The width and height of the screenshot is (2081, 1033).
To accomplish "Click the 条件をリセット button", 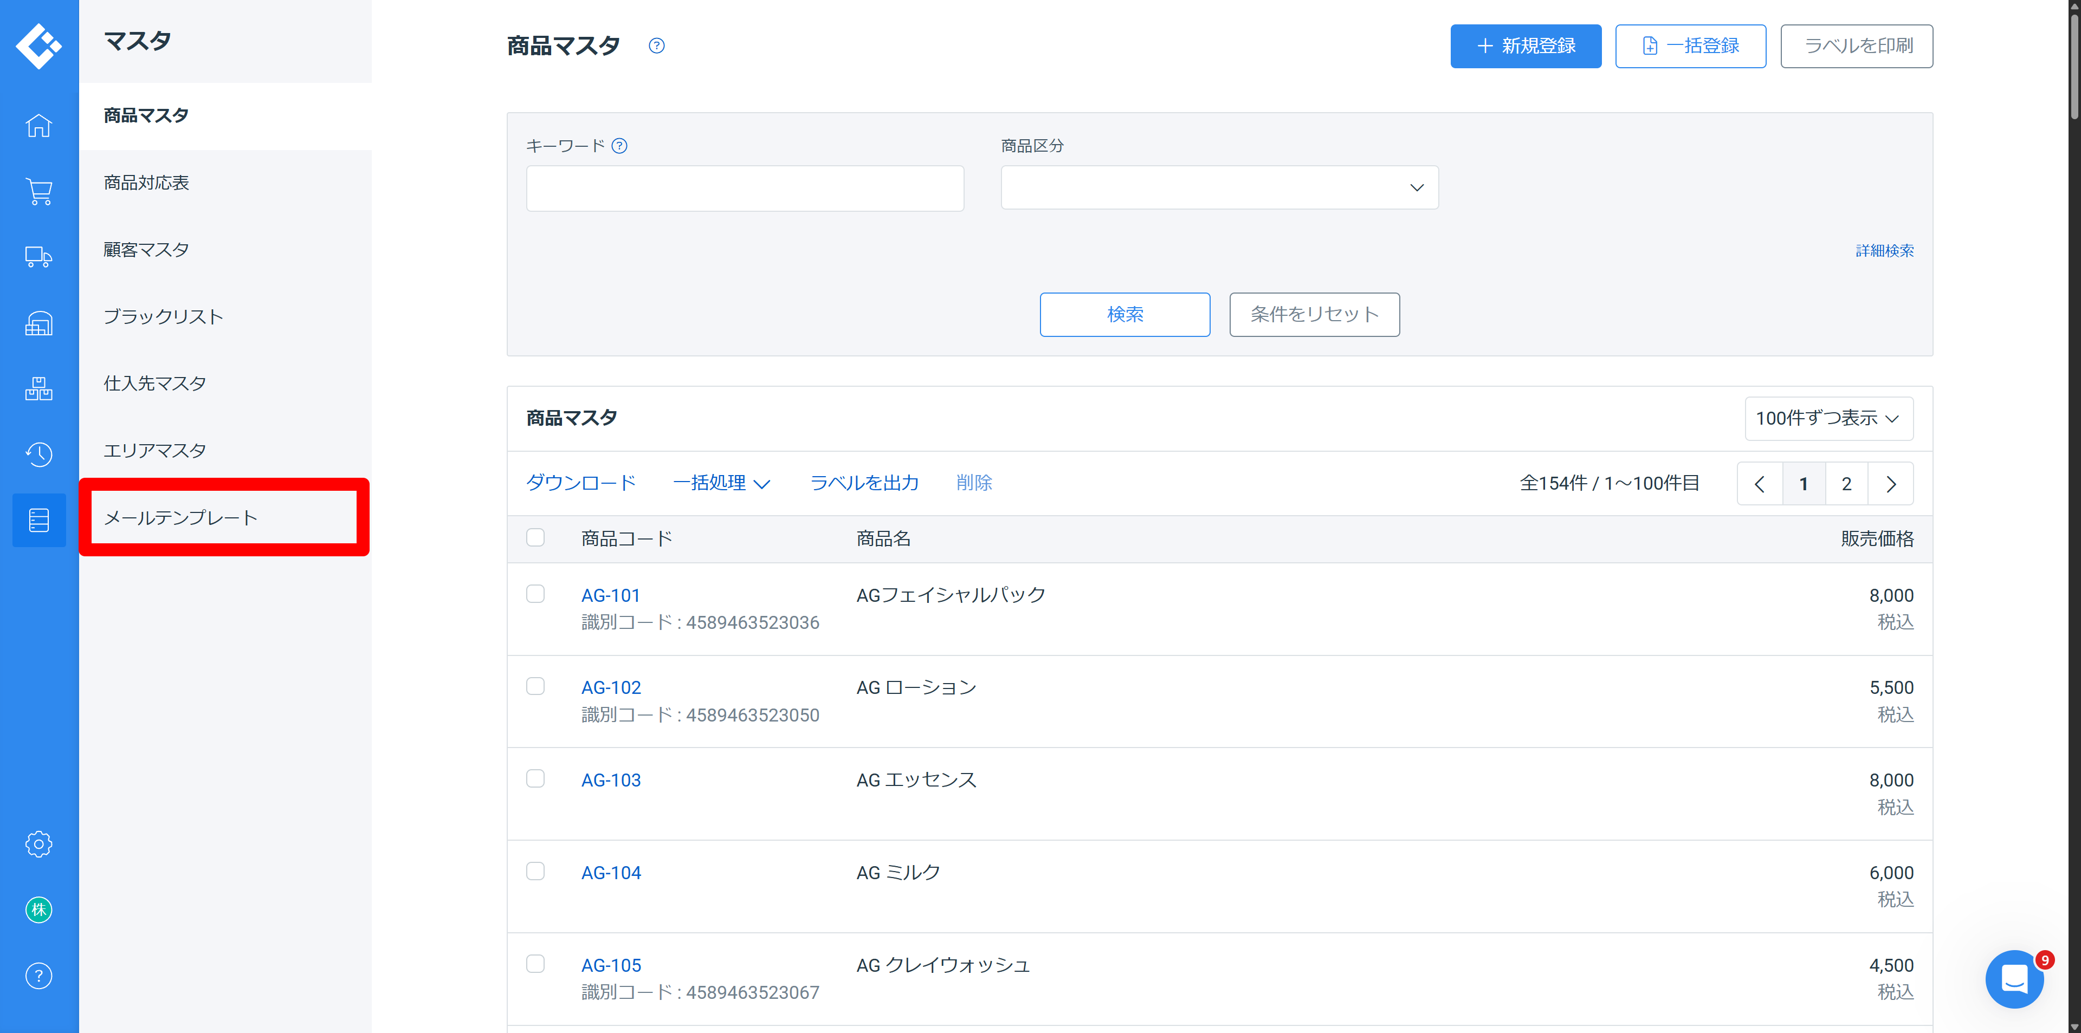I will pos(1314,314).
